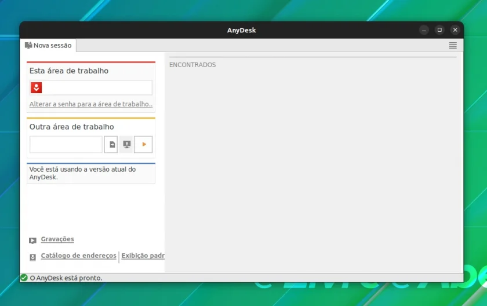487x306 pixels.
Task: Open the hamburger main menu
Action: [x=453, y=46]
